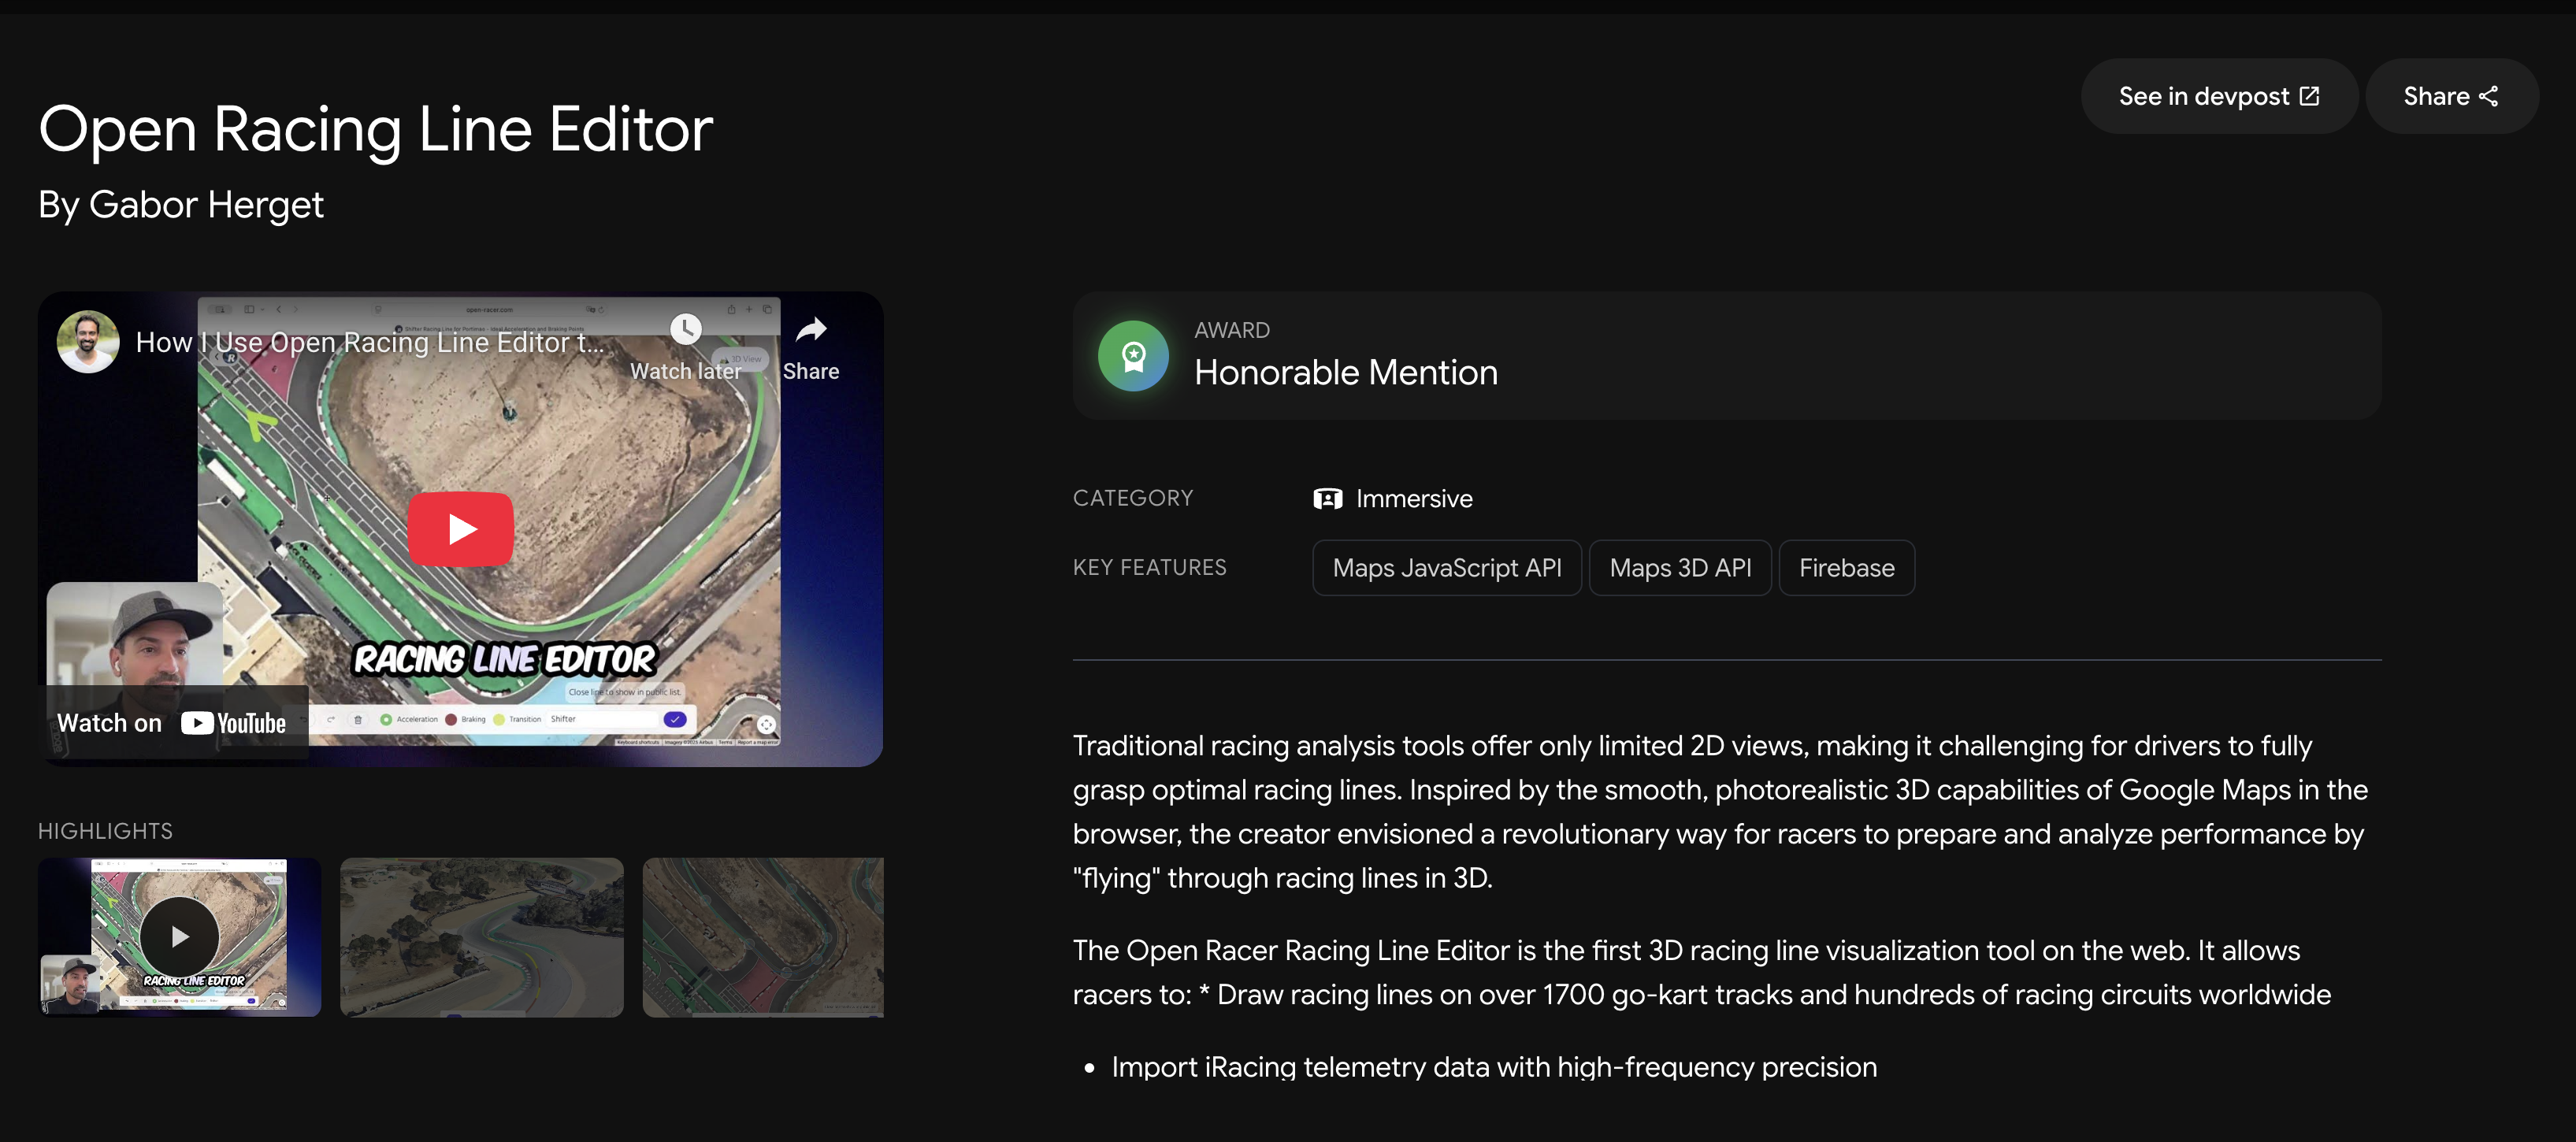This screenshot has height=1142, width=2576.
Task: Open the second highlight track image
Action: tap(481, 937)
